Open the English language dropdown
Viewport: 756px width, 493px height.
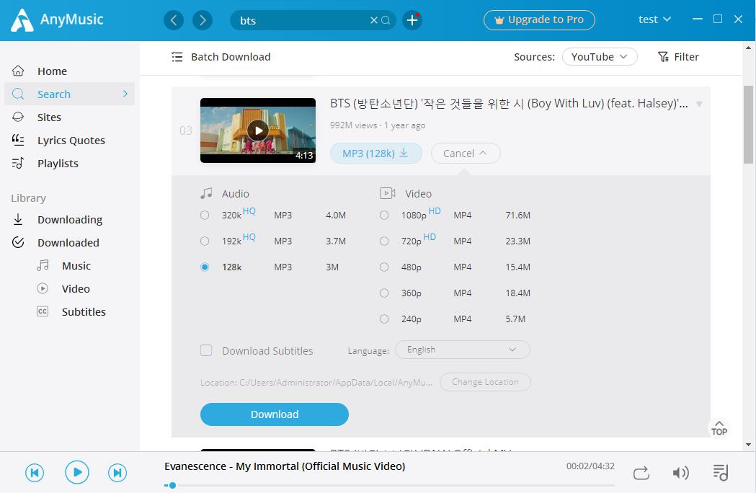click(x=463, y=350)
